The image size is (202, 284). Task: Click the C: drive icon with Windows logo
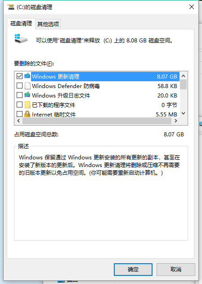21,38
